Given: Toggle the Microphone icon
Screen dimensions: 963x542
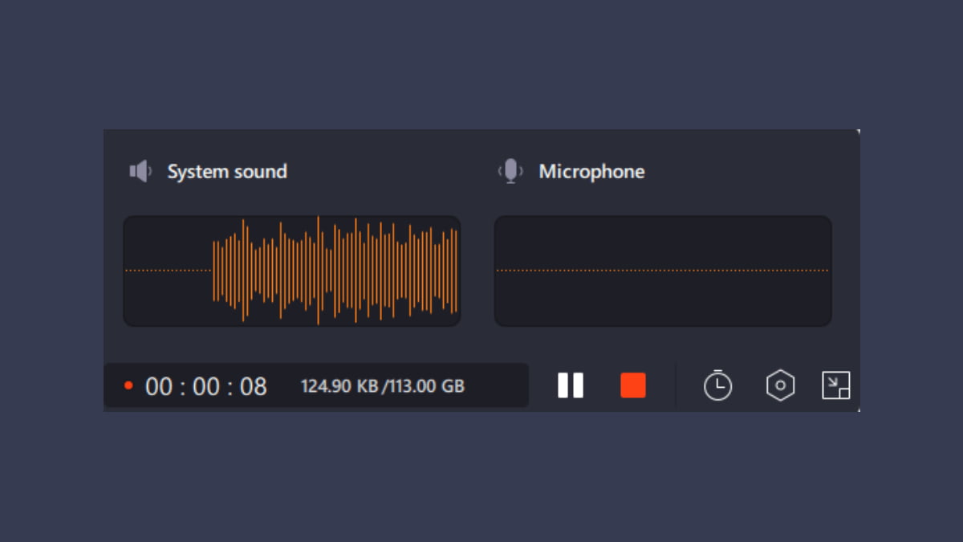Looking at the screenshot, I should (x=510, y=171).
